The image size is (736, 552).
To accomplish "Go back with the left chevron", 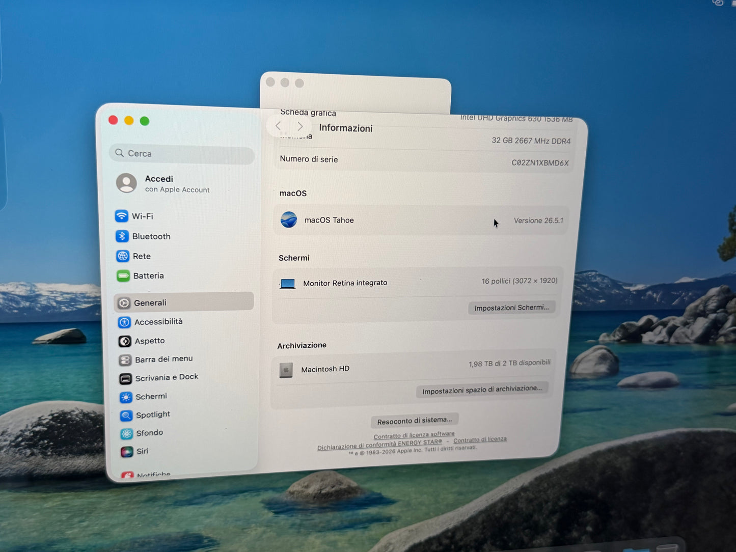I will 278,125.
